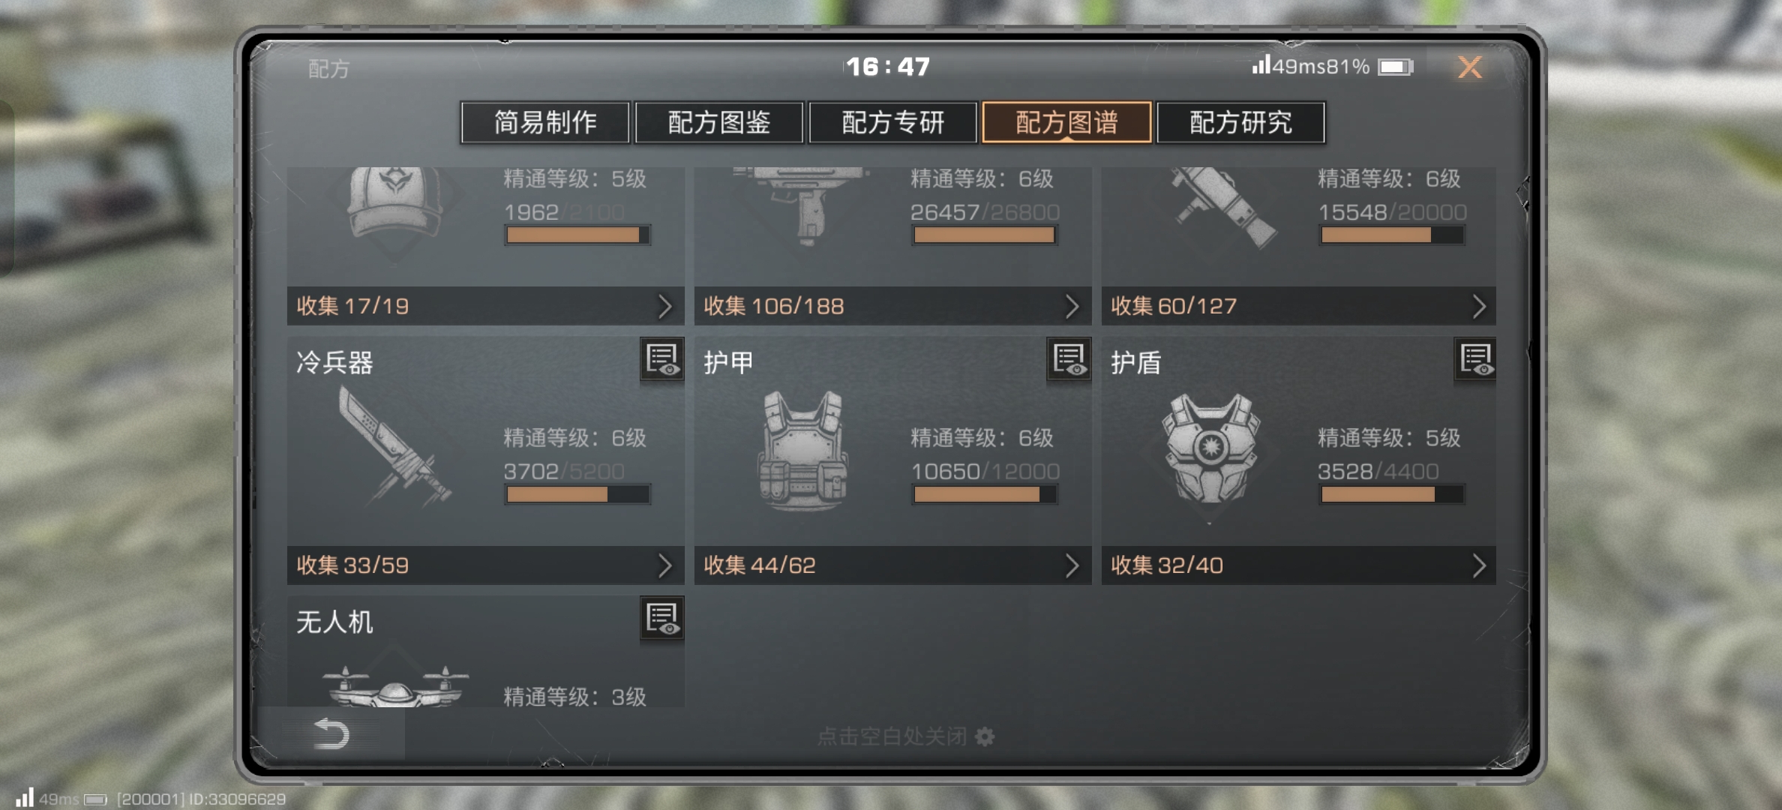This screenshot has height=810, width=1782.
Task: Open the 护甲 detail list icon
Action: [1069, 360]
